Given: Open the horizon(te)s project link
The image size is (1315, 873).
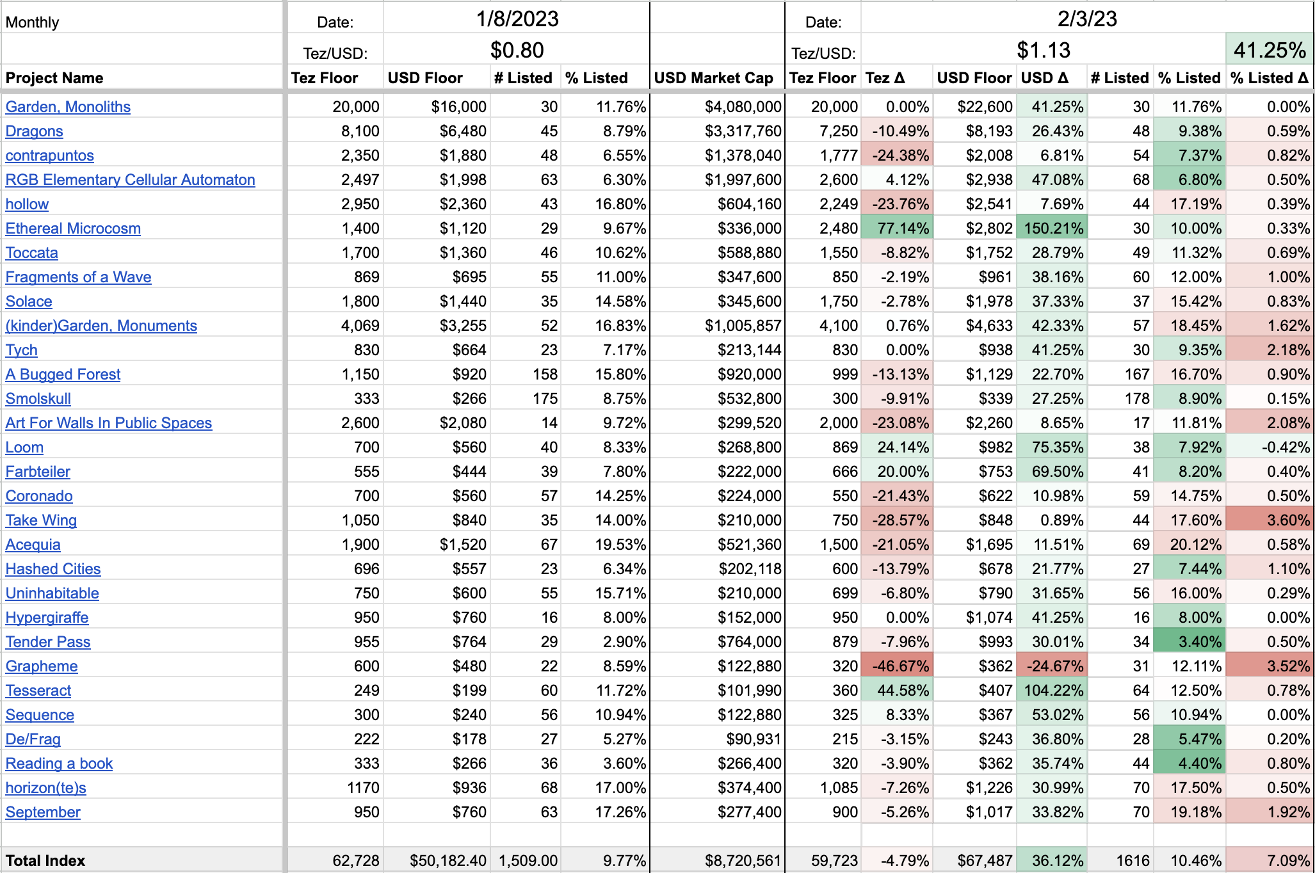Looking at the screenshot, I should pyautogui.click(x=46, y=788).
